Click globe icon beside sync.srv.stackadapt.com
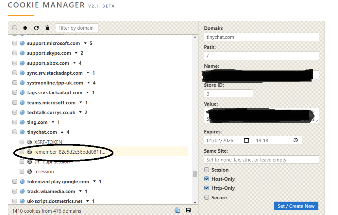The image size is (338, 215). click(x=22, y=73)
